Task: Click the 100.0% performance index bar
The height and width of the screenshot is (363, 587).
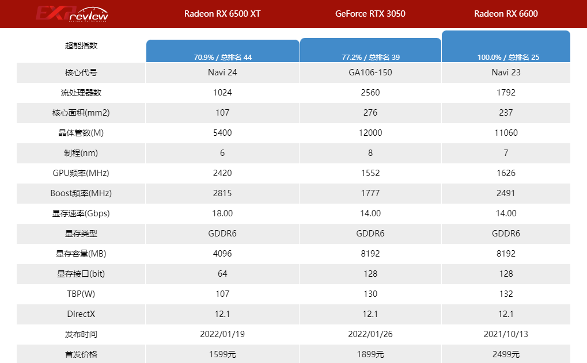Action: coord(506,47)
